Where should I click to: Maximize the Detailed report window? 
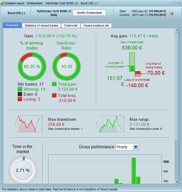pos(175,3)
